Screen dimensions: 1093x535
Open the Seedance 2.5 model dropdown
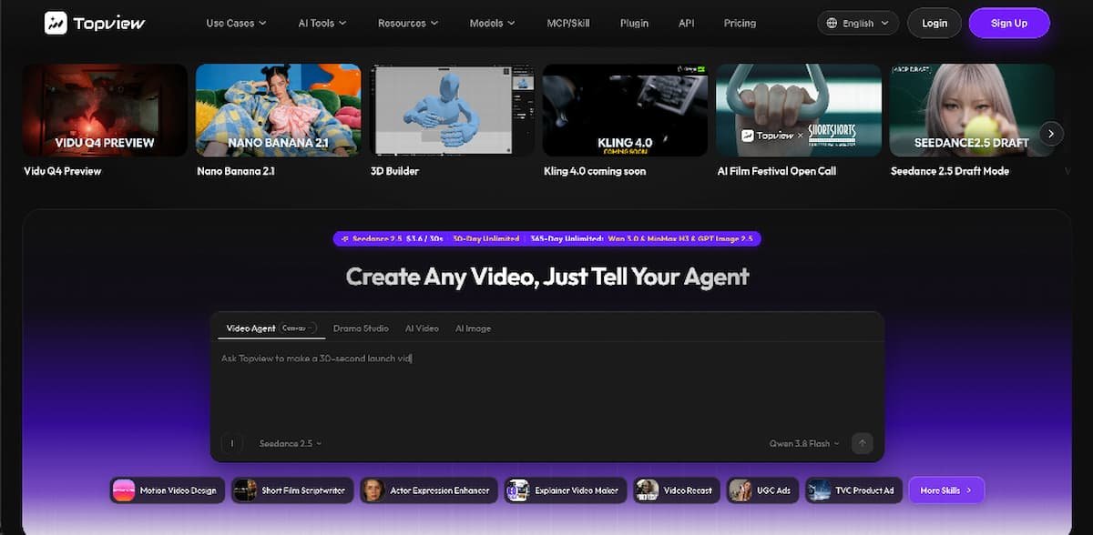[291, 443]
